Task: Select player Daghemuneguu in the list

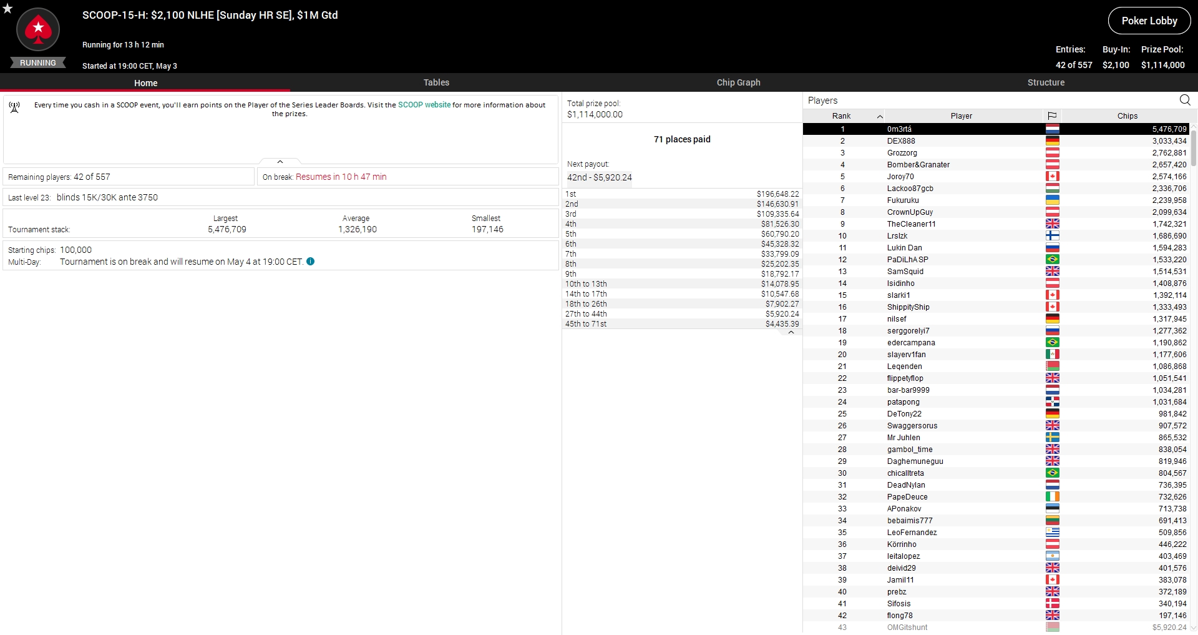Action: [x=996, y=461]
